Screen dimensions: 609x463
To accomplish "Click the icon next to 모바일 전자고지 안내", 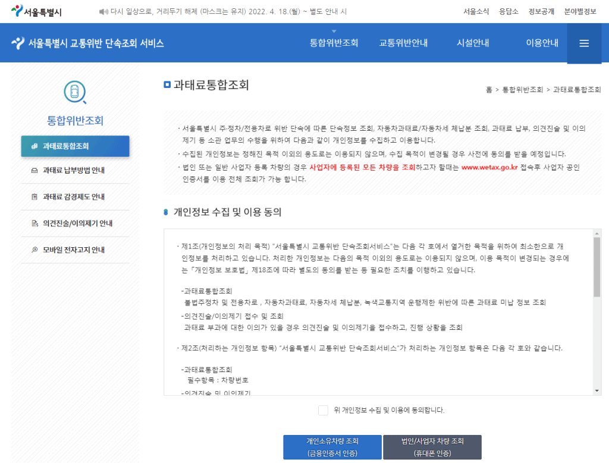I will coord(34,250).
